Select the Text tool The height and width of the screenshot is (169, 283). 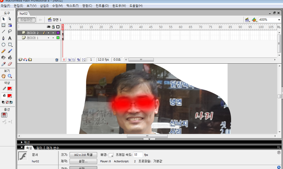pyautogui.click(x=10, y=38)
